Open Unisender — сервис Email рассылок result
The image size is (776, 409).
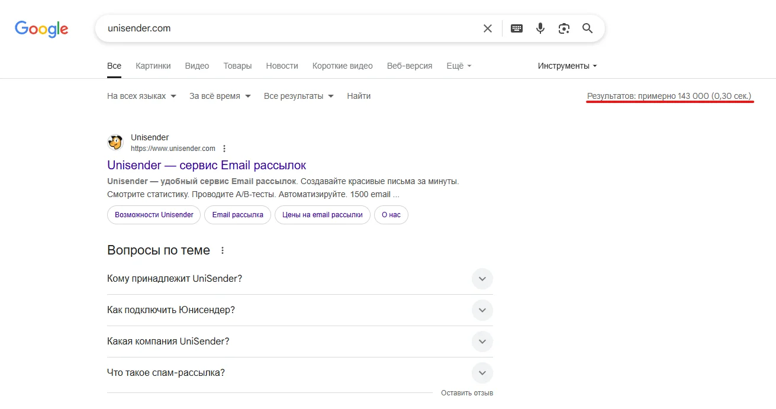point(207,165)
